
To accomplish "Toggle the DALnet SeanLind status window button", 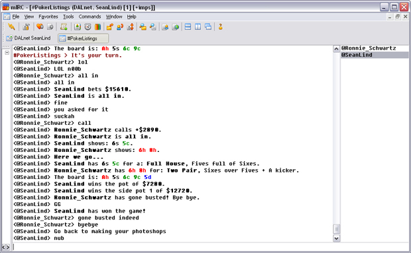I will coord(29,38).
